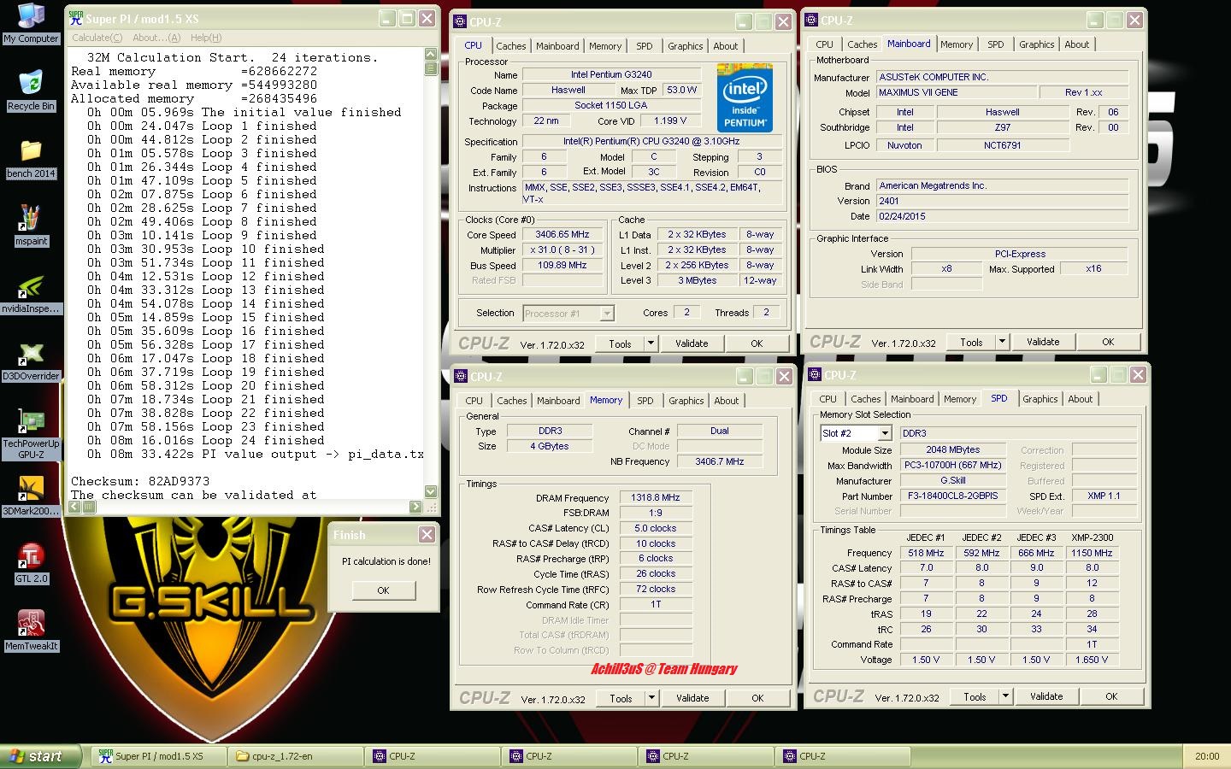Open Mainboard tab in Memory window
This screenshot has width=1231, height=769.
558,401
